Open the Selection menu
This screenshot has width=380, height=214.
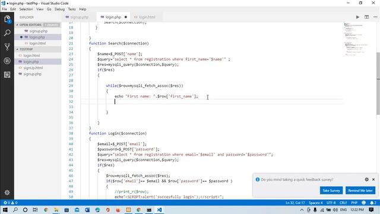pos(26,9)
